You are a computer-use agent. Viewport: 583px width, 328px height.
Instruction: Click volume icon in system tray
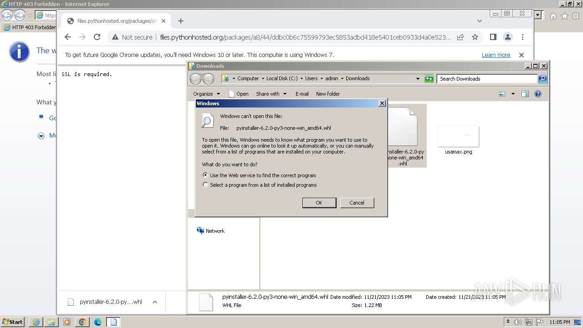pyautogui.click(x=518, y=322)
